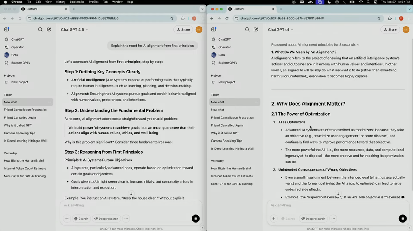Jump to bottom arrow in left conversation

pos(131,194)
